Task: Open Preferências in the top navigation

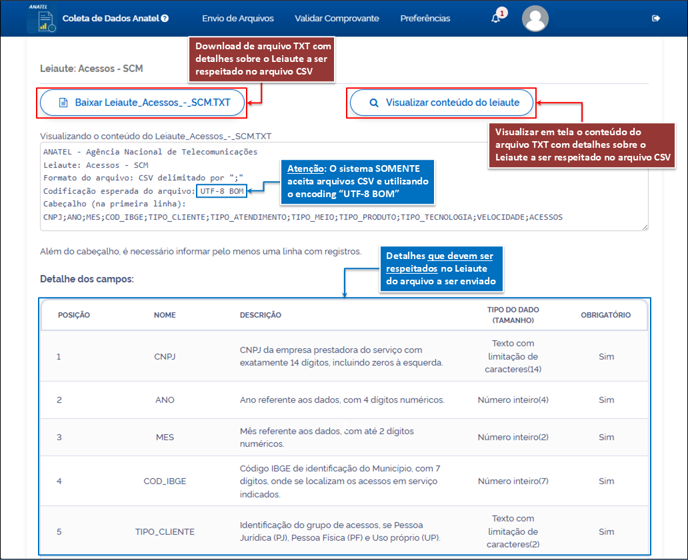Action: [x=425, y=19]
